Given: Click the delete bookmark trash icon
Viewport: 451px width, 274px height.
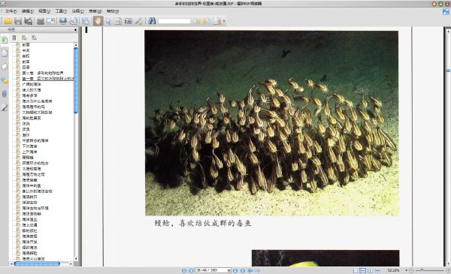Looking at the screenshot, I should tap(14, 38).
